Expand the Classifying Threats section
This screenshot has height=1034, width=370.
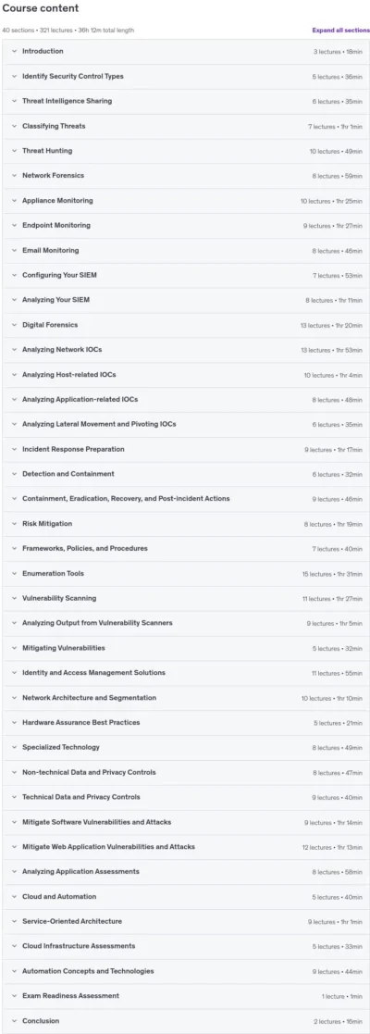coord(186,126)
